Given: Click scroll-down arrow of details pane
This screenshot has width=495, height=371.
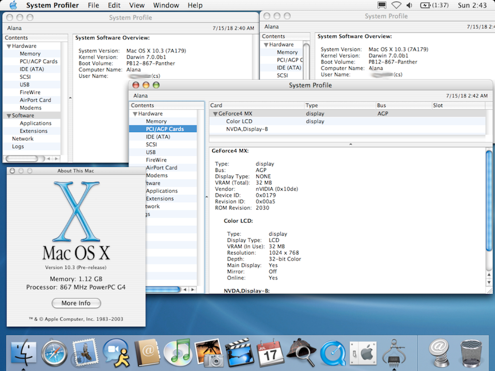Looking at the screenshot, I should click(x=489, y=283).
